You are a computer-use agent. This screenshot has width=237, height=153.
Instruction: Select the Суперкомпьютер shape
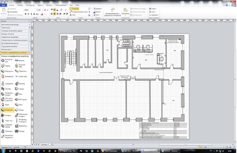(7, 84)
